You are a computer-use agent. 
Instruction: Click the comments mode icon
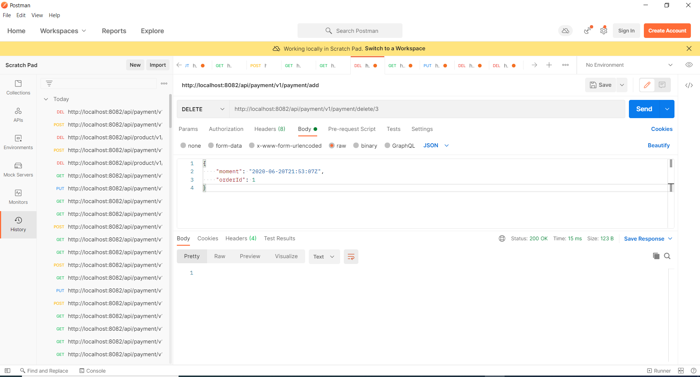pyautogui.click(x=662, y=85)
